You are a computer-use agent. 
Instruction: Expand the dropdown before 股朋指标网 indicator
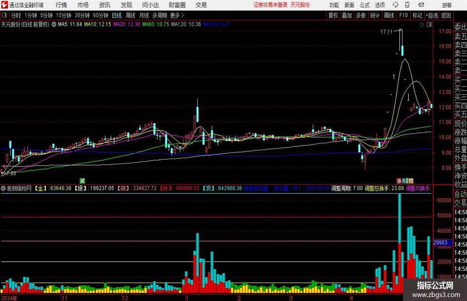[x=3, y=188]
